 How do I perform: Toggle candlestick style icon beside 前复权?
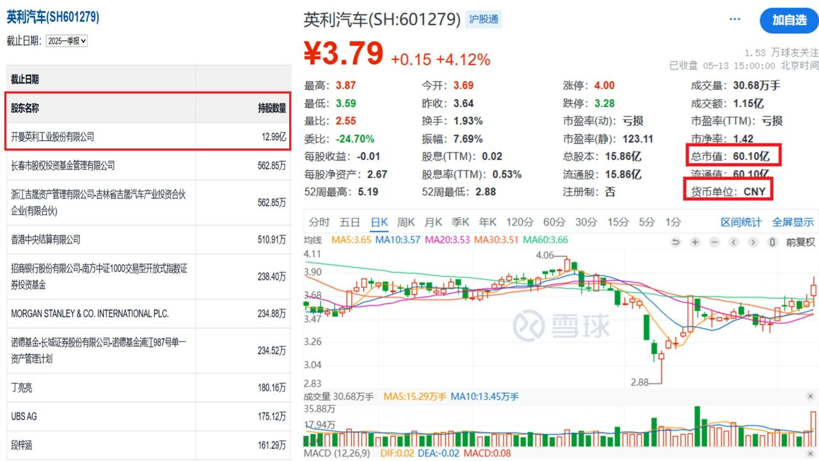tap(772, 242)
